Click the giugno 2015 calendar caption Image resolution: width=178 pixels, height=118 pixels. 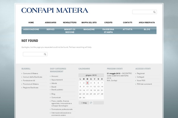[91, 75]
